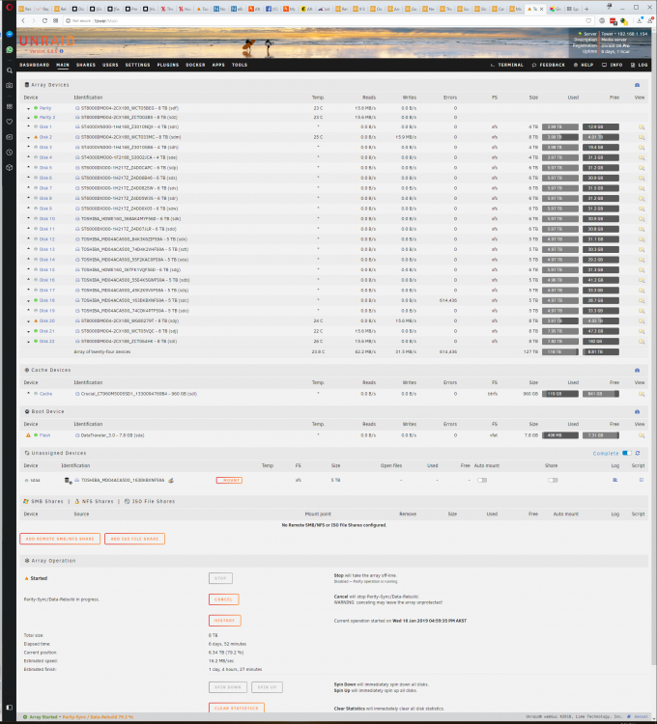Viewport: 657px width, 724px height.
Task: Click the Cache used-space bar
Action: [x=560, y=394]
